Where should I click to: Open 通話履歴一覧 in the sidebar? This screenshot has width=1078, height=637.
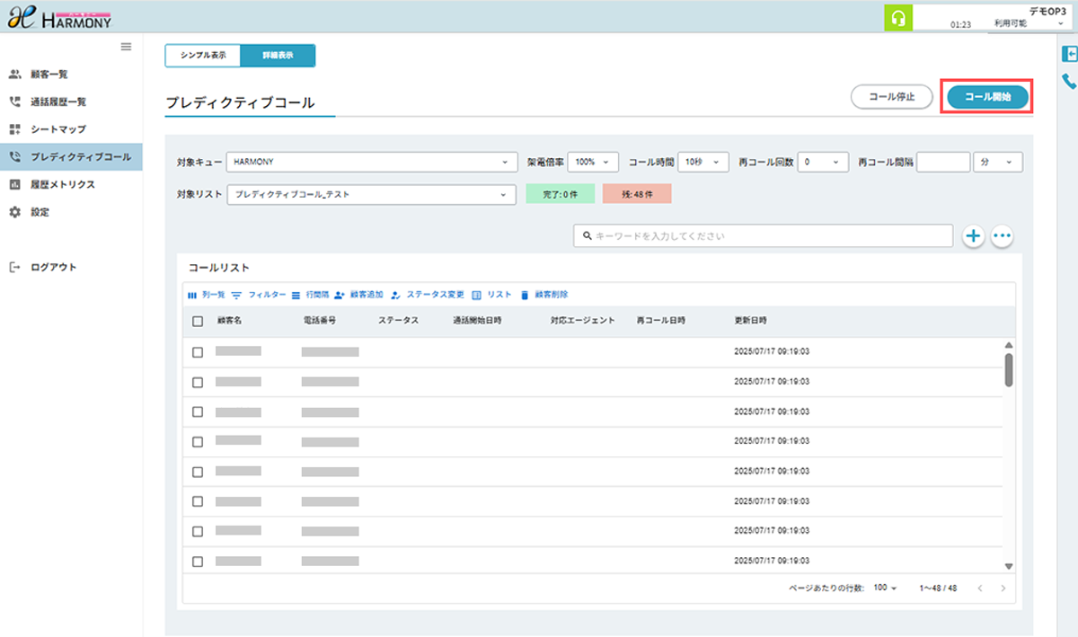57,102
